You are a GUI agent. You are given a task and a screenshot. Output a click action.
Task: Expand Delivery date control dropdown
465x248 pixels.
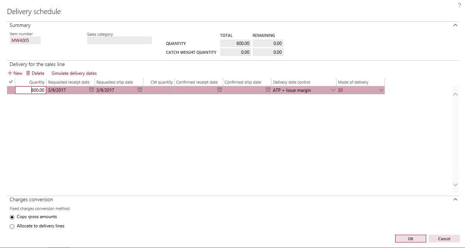(333, 90)
